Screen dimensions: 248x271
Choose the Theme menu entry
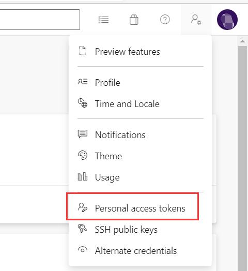tap(140, 156)
